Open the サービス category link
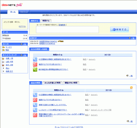 9,47
